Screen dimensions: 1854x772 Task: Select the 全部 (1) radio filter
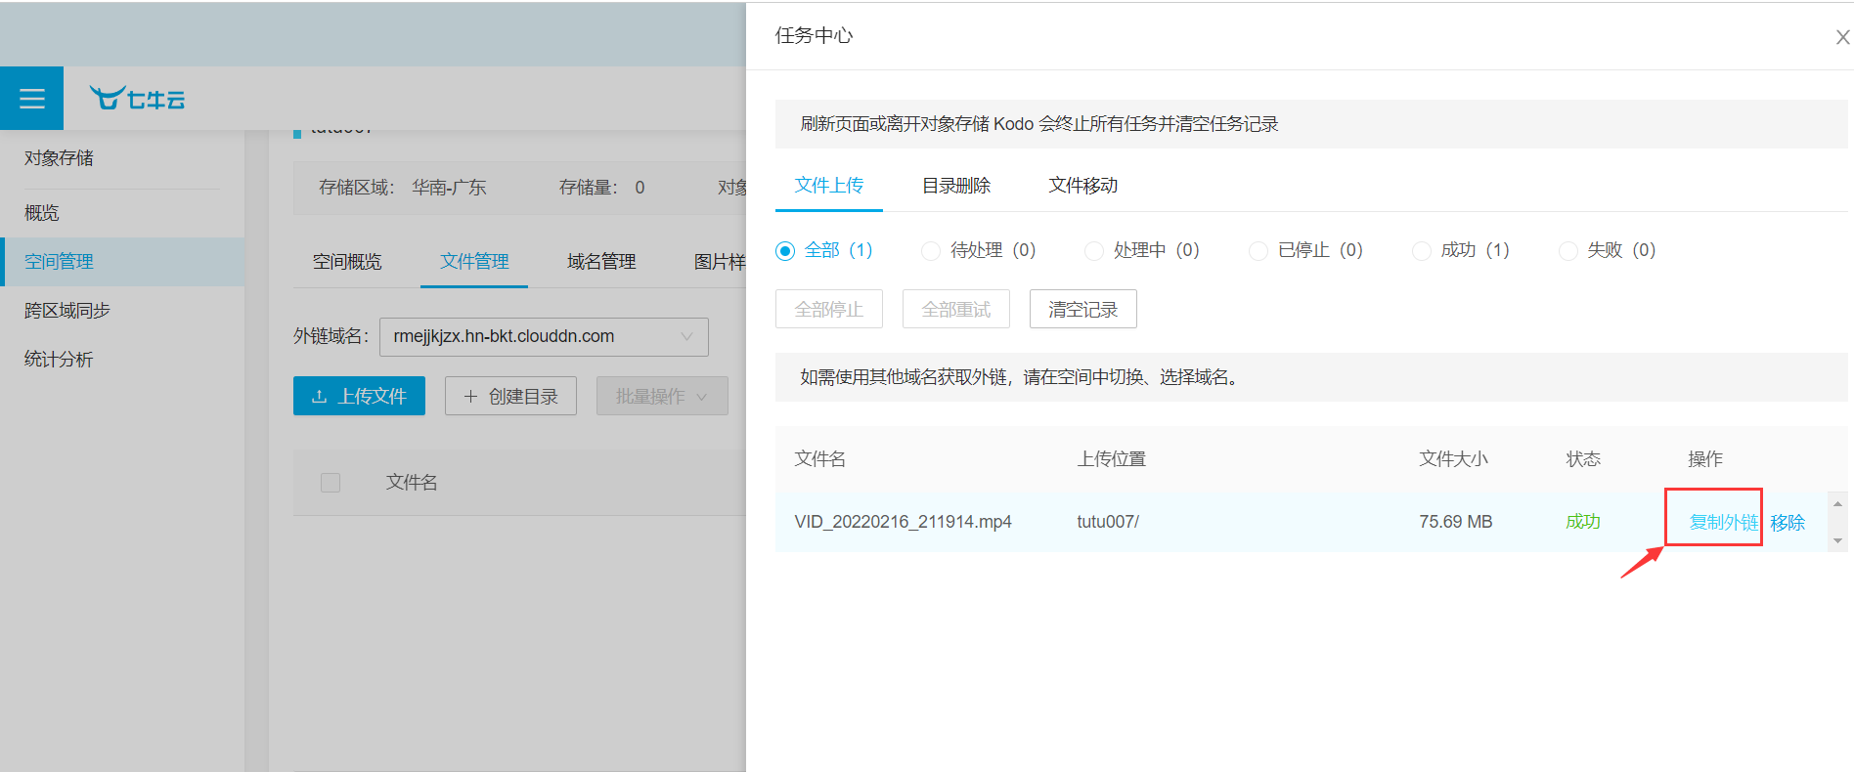[x=823, y=250]
